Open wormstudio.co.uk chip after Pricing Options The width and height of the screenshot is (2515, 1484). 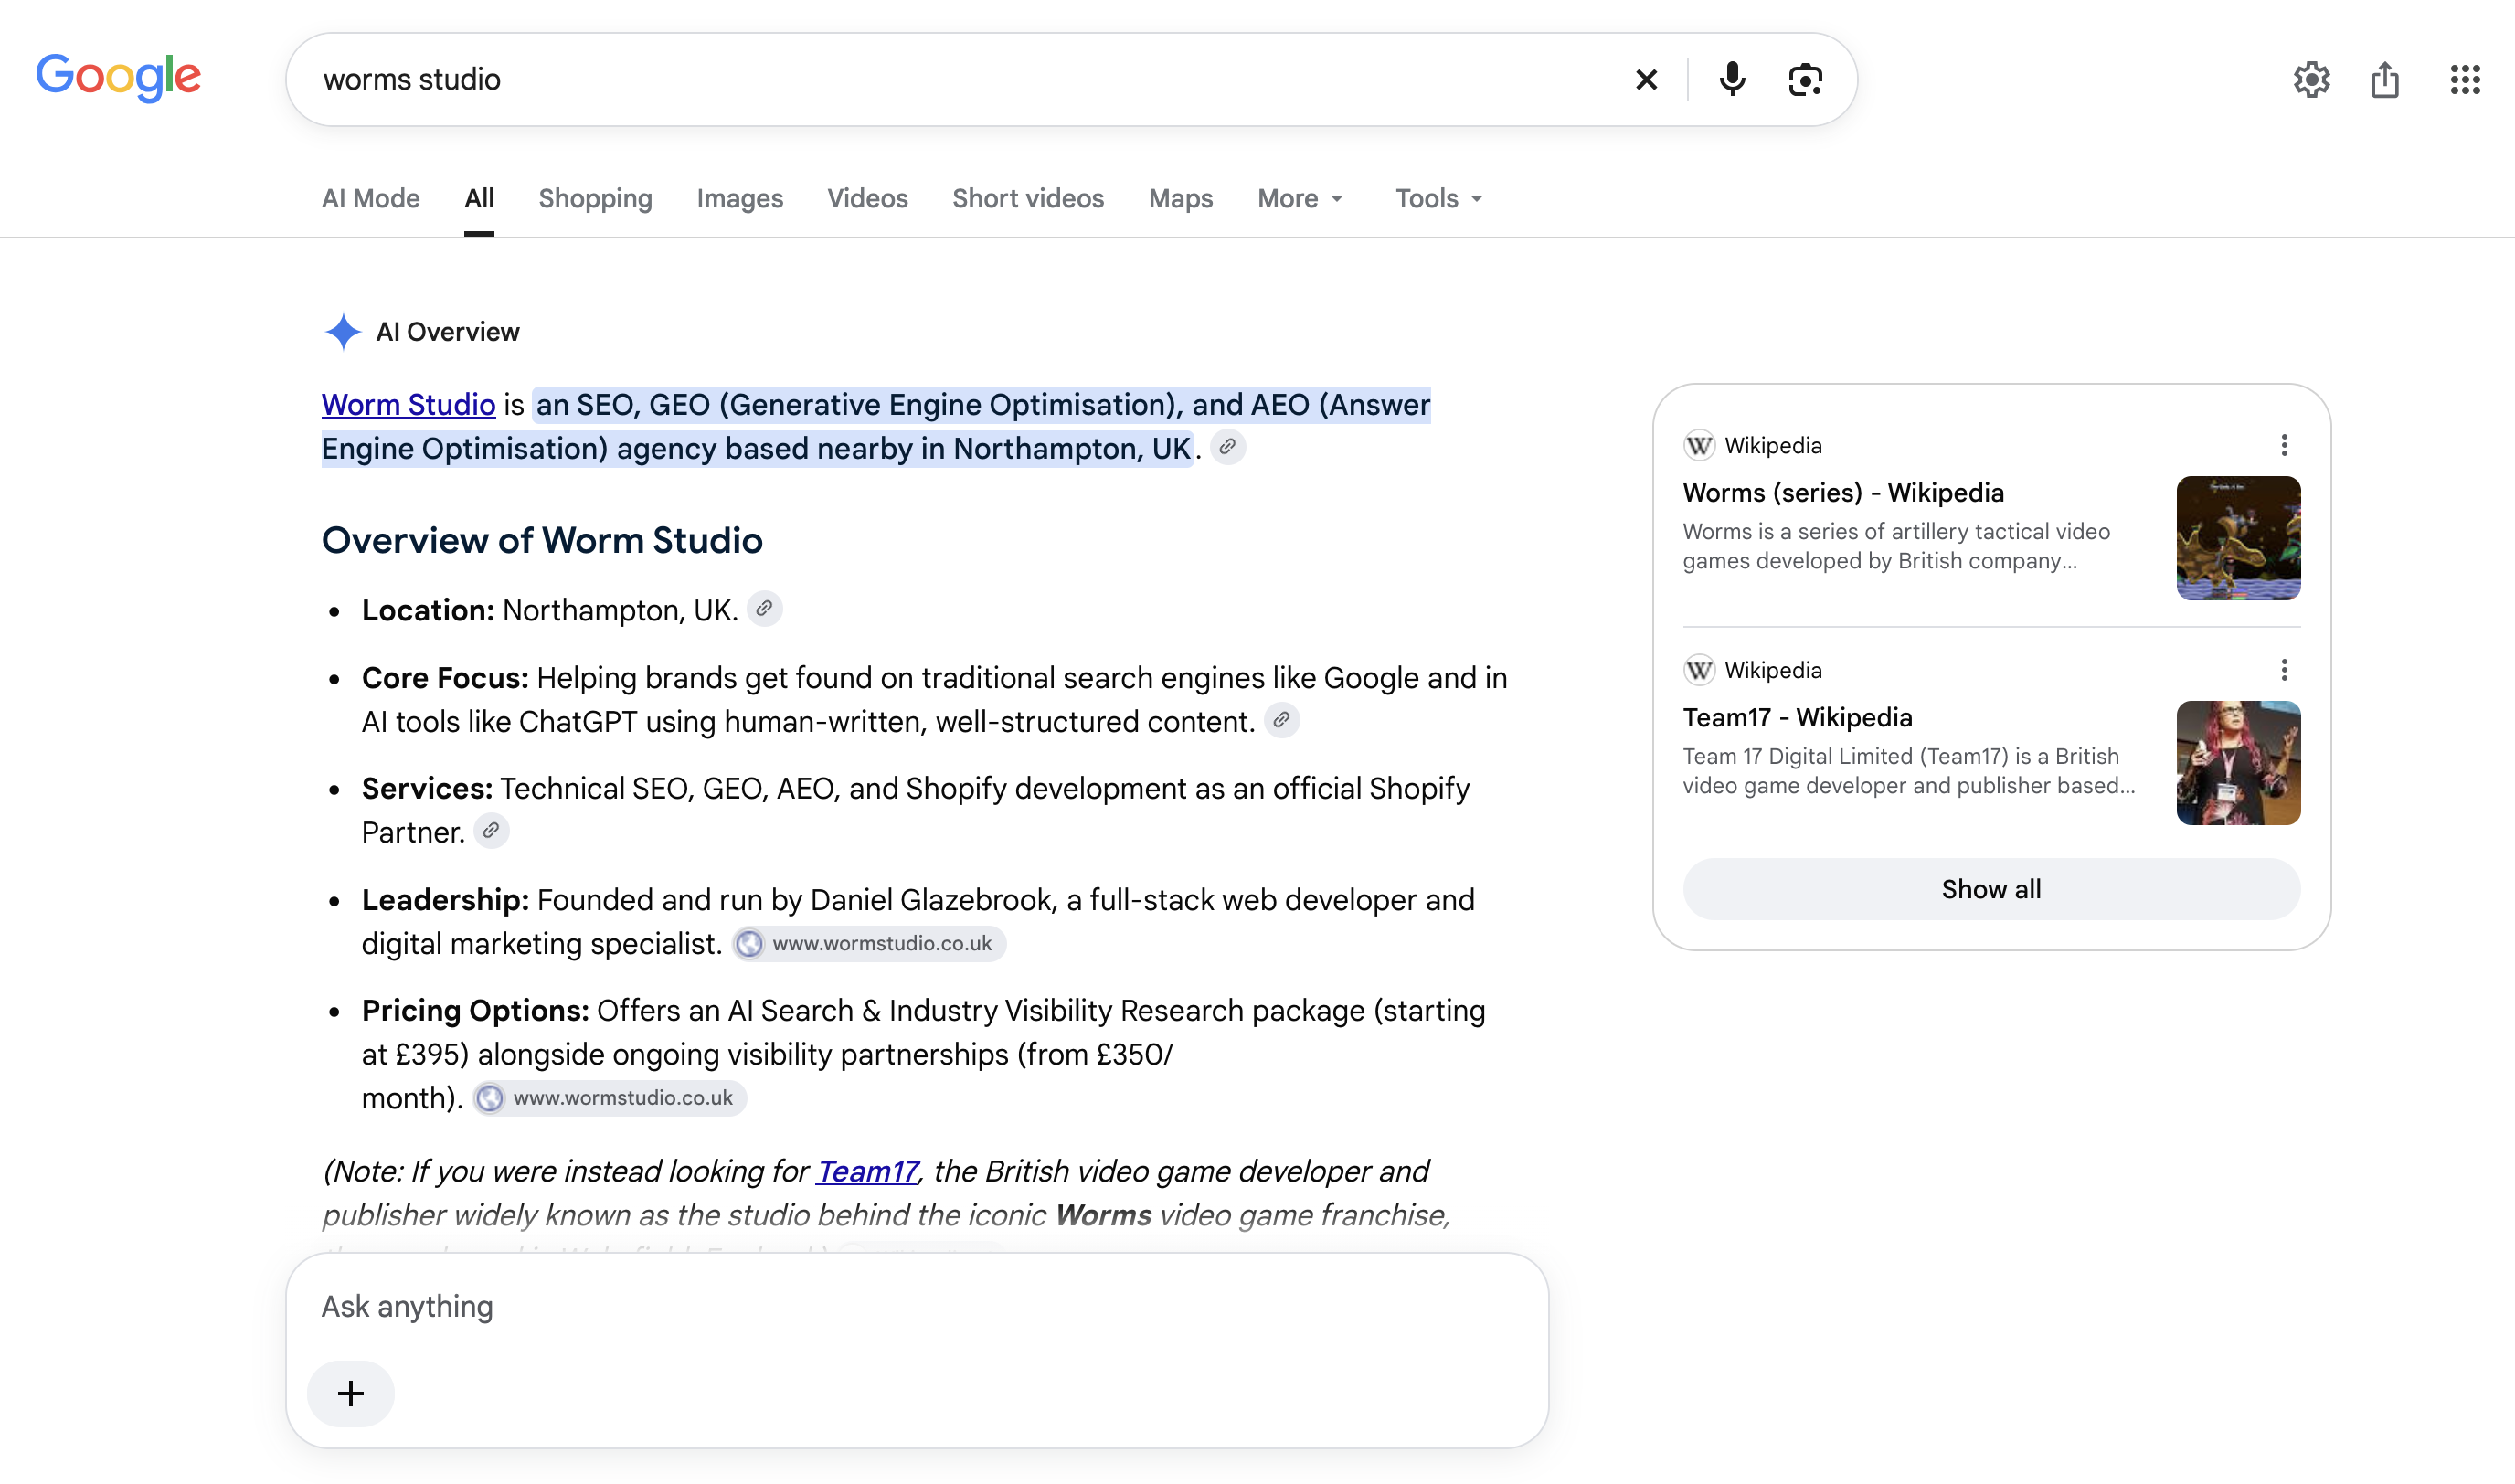609,1097
